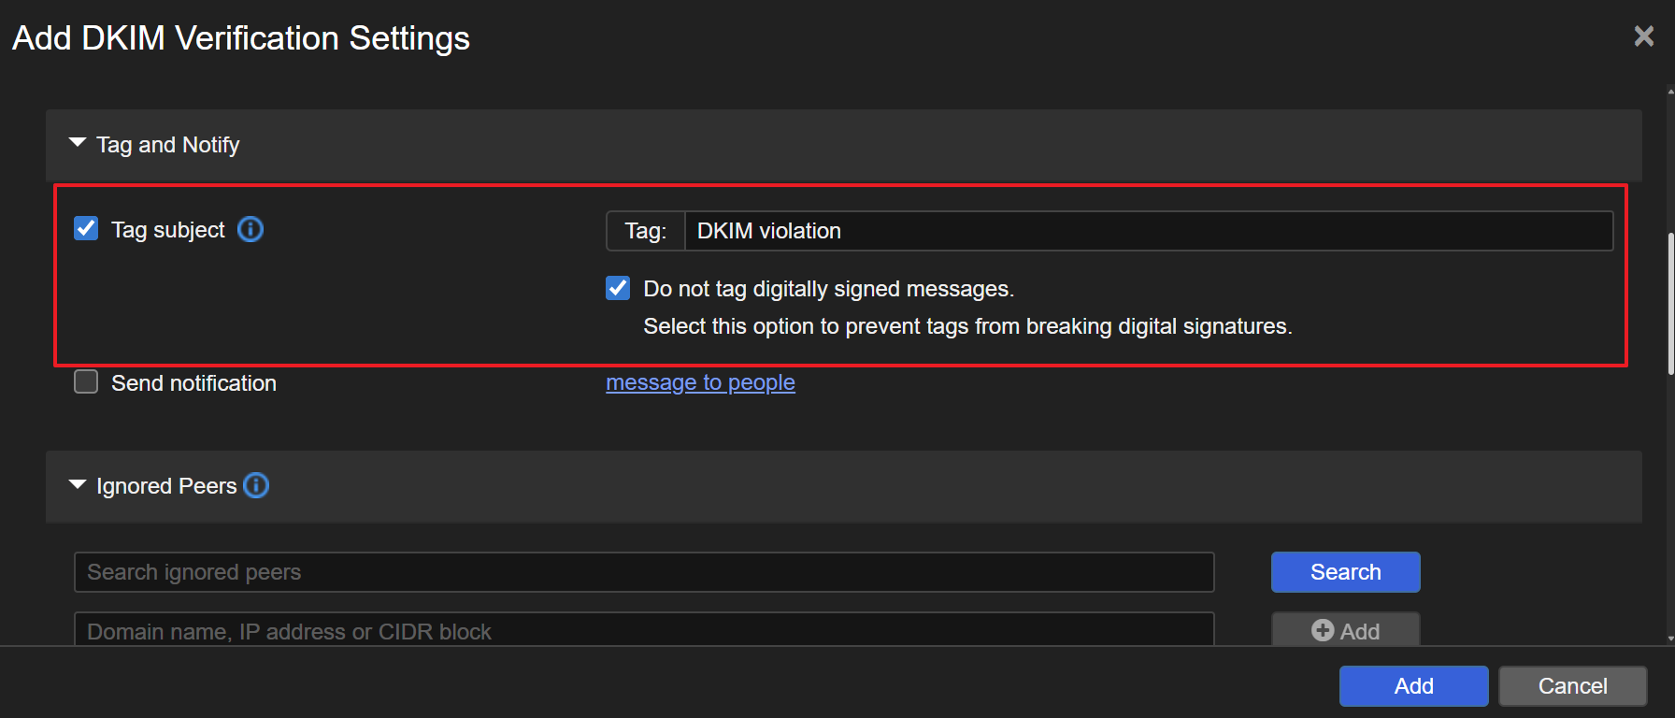Cancel the DKIM settings dialog
The image size is (1675, 718).
point(1571,685)
